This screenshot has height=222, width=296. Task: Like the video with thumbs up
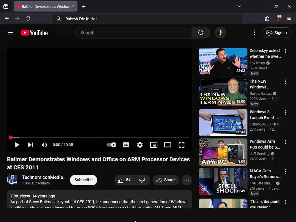(125, 180)
